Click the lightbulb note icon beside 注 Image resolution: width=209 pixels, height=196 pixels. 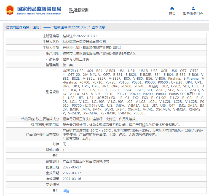coord(54,191)
